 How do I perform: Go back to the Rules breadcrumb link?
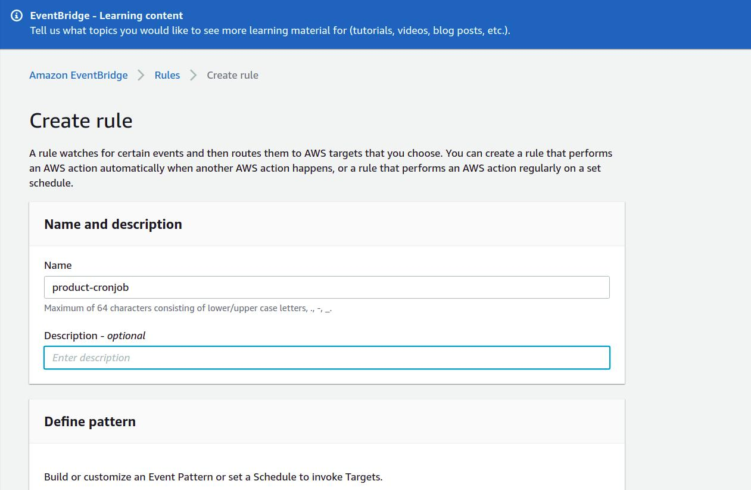(x=167, y=75)
